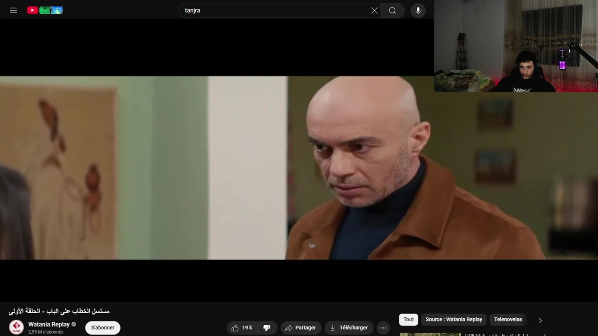598x336 pixels.
Task: Start voice search with microphone icon
Action: click(418, 10)
